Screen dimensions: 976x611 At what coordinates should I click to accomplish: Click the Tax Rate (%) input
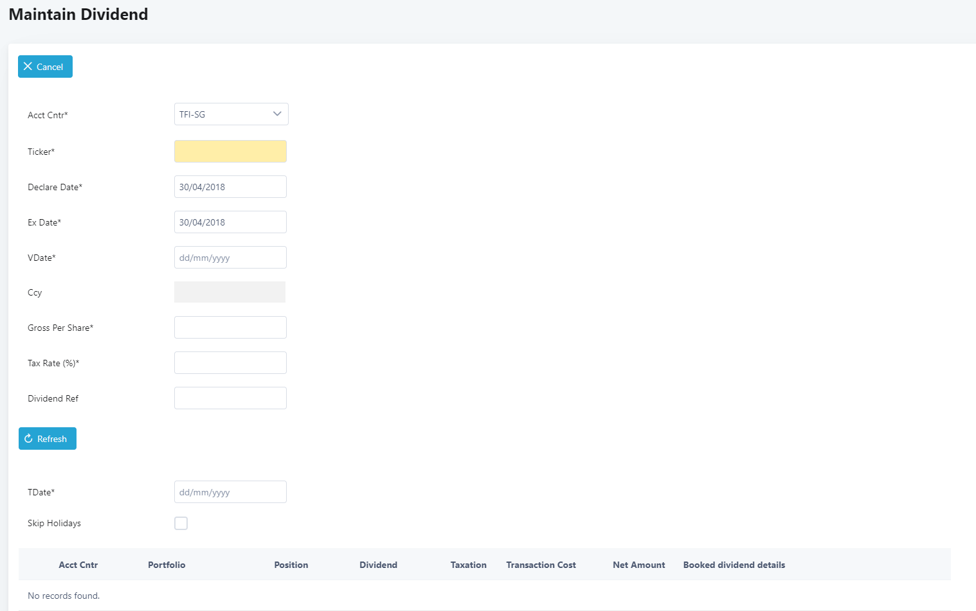230,363
